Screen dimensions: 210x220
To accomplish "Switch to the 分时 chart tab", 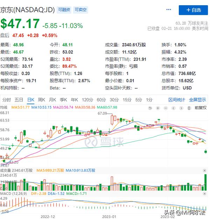I will pos(6,100).
